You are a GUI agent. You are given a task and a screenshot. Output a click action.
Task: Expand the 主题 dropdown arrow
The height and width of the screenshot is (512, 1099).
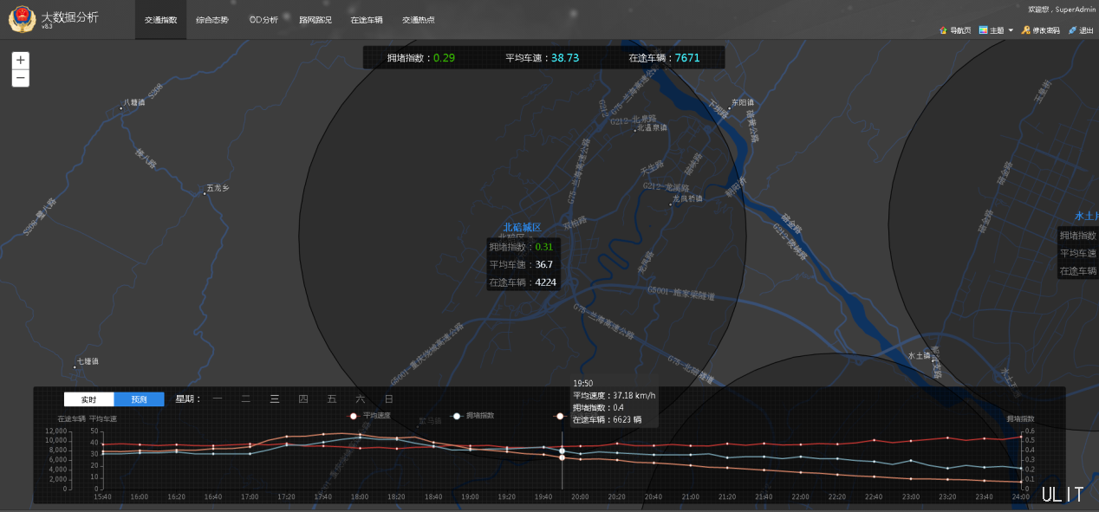click(x=1011, y=30)
